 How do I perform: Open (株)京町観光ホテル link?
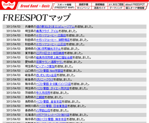point(48,49)
